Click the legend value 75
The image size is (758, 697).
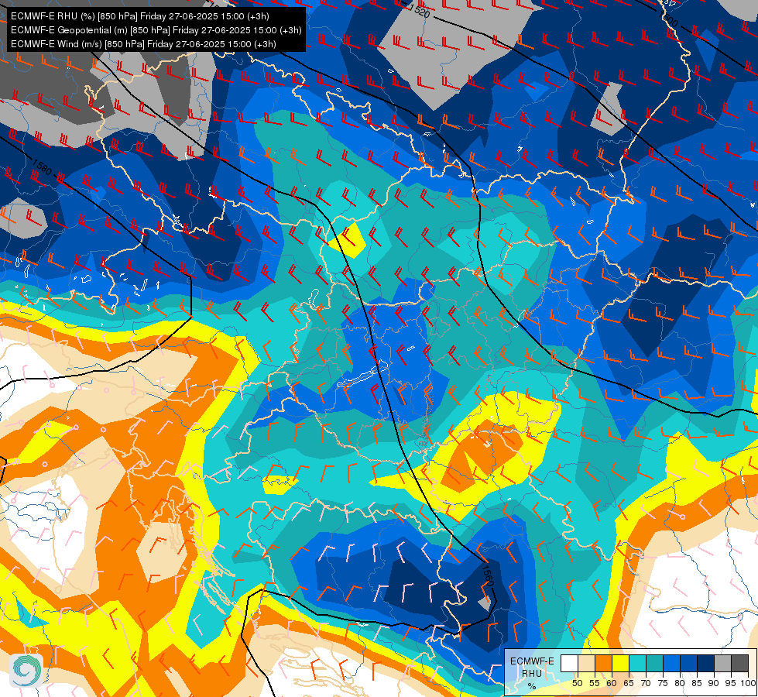[663, 683]
